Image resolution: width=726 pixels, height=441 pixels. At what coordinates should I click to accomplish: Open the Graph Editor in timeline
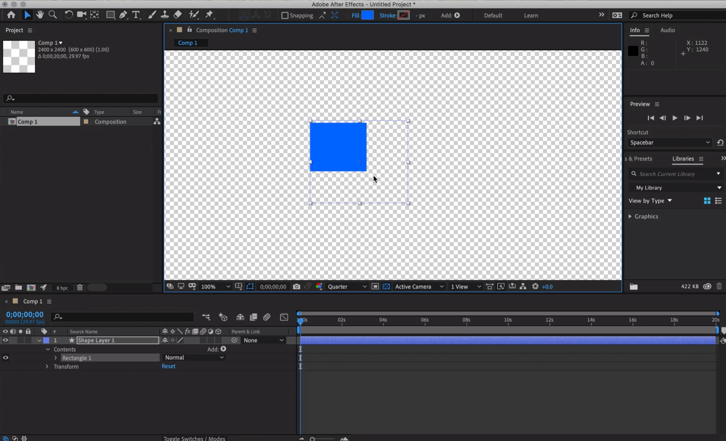click(x=284, y=317)
